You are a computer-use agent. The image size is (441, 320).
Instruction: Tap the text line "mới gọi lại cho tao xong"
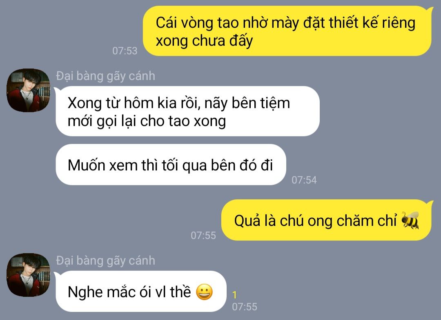click(x=147, y=121)
